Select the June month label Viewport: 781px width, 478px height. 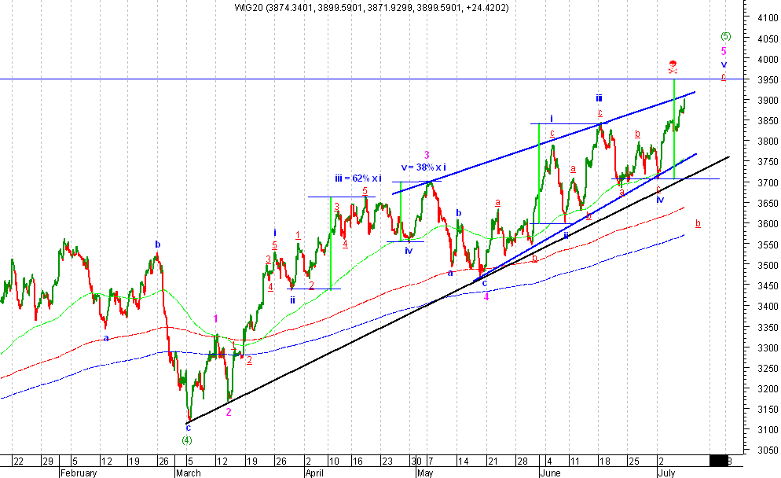pyautogui.click(x=550, y=473)
